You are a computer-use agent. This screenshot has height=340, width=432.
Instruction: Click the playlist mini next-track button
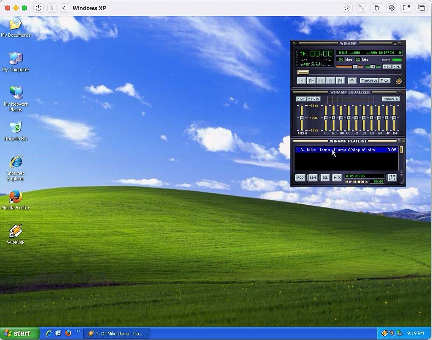(362, 182)
